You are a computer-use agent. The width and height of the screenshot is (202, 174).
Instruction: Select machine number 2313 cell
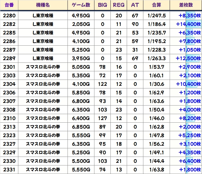pos(9,127)
